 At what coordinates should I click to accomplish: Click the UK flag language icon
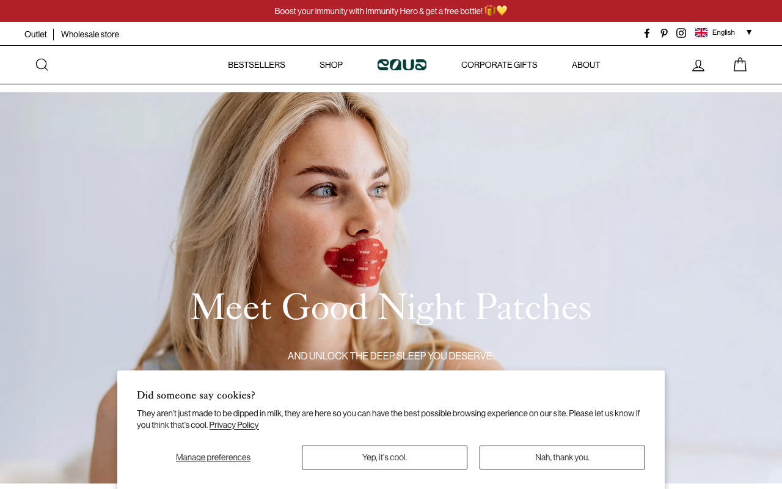point(701,32)
